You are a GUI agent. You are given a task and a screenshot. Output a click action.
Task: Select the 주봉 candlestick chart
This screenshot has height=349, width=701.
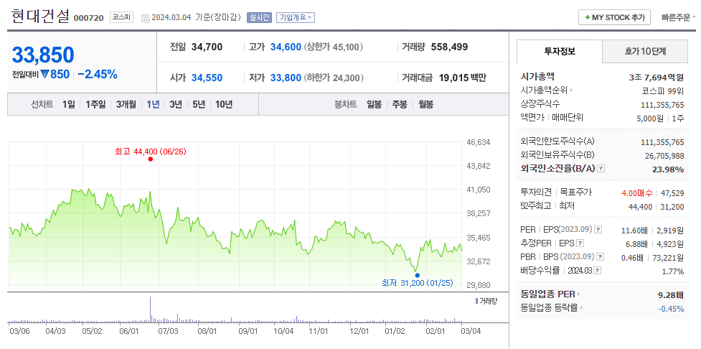coord(400,104)
